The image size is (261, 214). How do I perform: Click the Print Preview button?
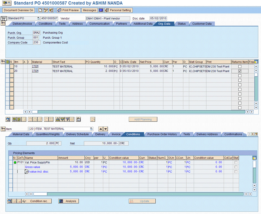(69, 10)
